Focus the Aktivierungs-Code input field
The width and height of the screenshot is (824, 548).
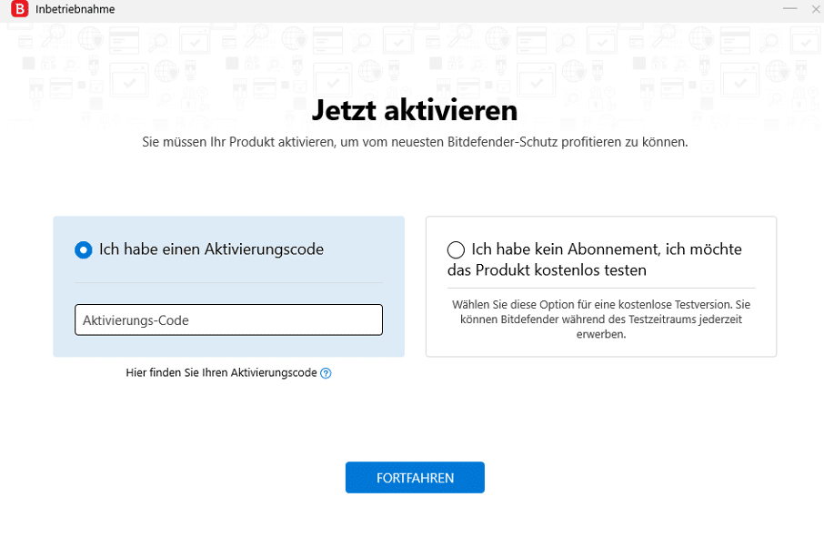(228, 320)
